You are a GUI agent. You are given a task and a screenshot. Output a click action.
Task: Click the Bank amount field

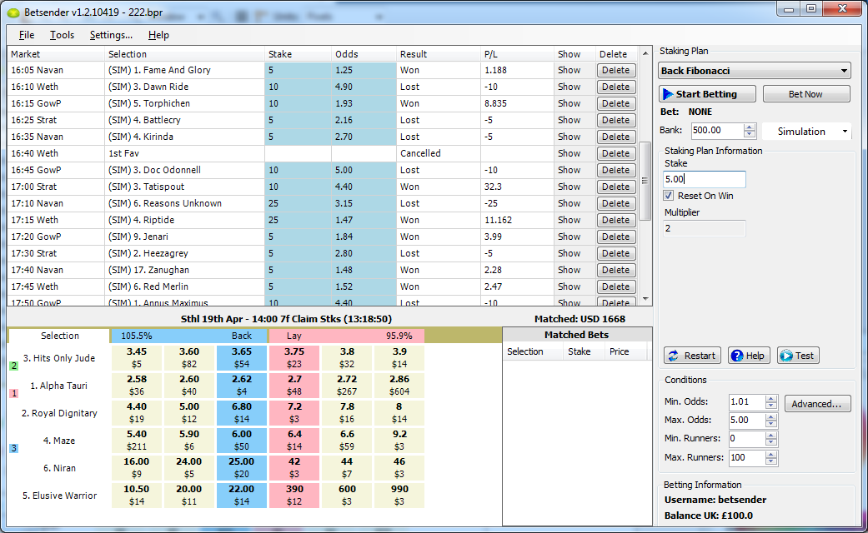717,131
